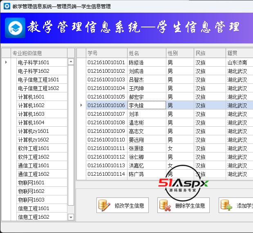Click the 李先锋 name cell
Viewport: 253px width, 233px height.
tap(147, 105)
